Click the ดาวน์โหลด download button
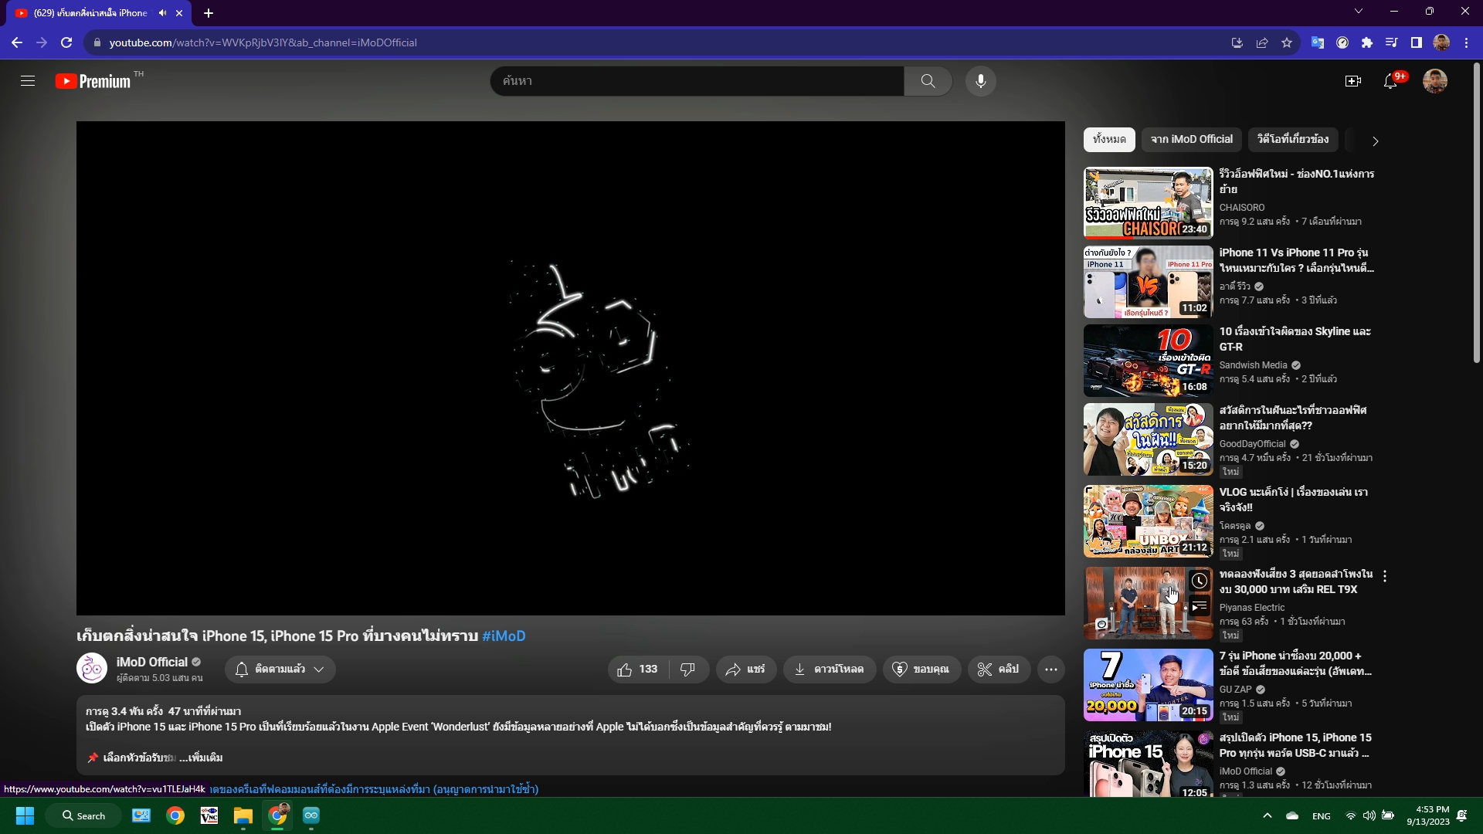 click(x=830, y=670)
